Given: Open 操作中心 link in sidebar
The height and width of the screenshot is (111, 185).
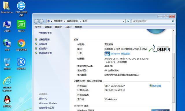Looking at the screenshot, I should [x=43, y=99].
